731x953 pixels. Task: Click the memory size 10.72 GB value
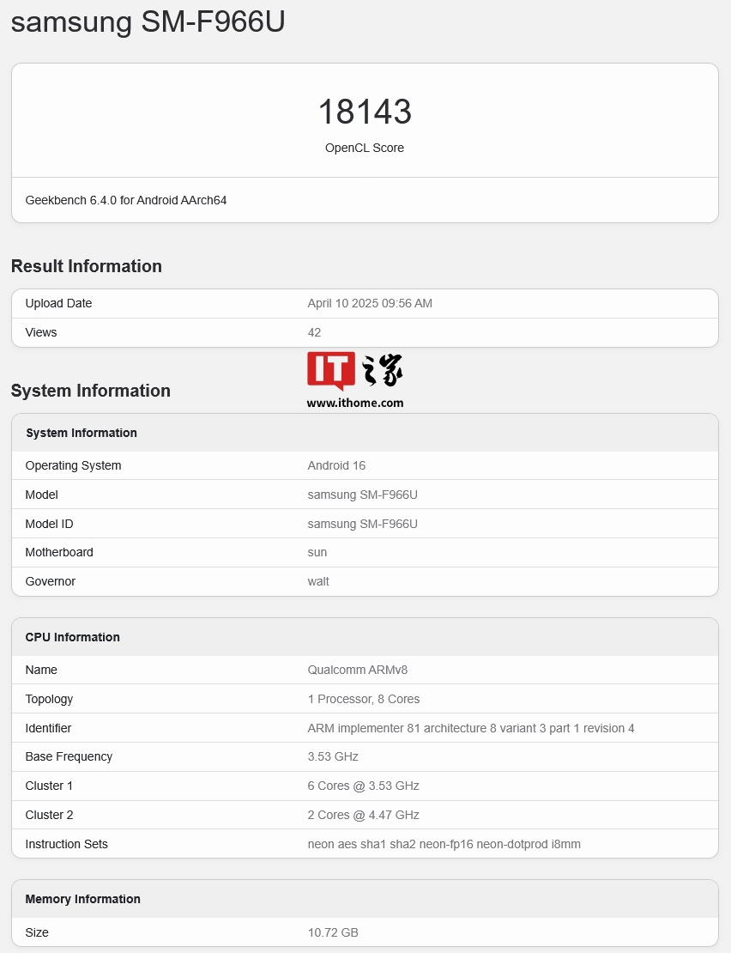click(333, 932)
